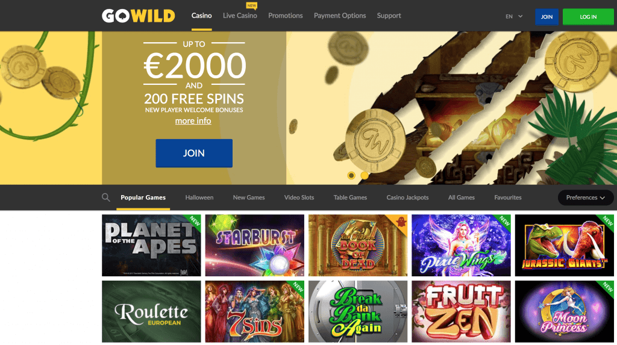
Task: Open Jurassic Giants game
Action: 564,245
